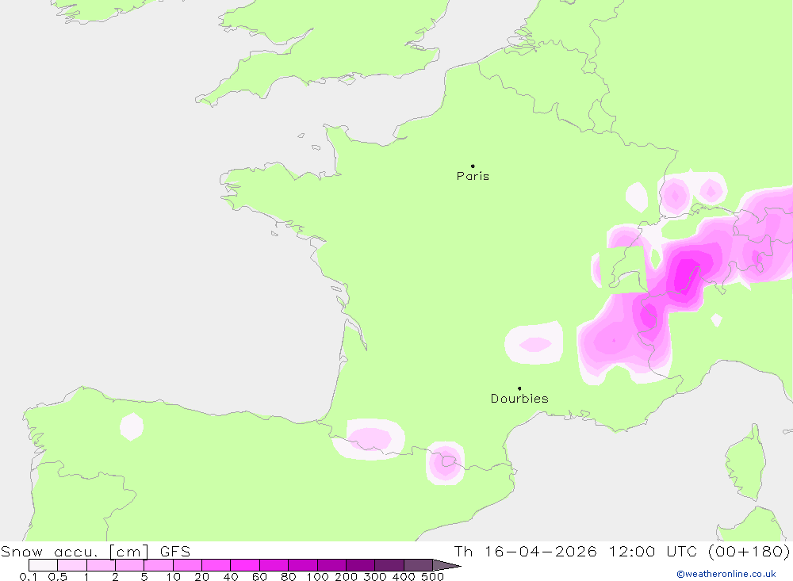Screen dimensions: 793x581
Task: Pick the 100–200 cm purple legend swatch
Action: 331,565
